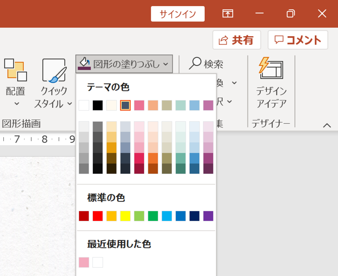Select the lightest gray tint under white
This screenshot has height=276, width=338.
point(84,126)
